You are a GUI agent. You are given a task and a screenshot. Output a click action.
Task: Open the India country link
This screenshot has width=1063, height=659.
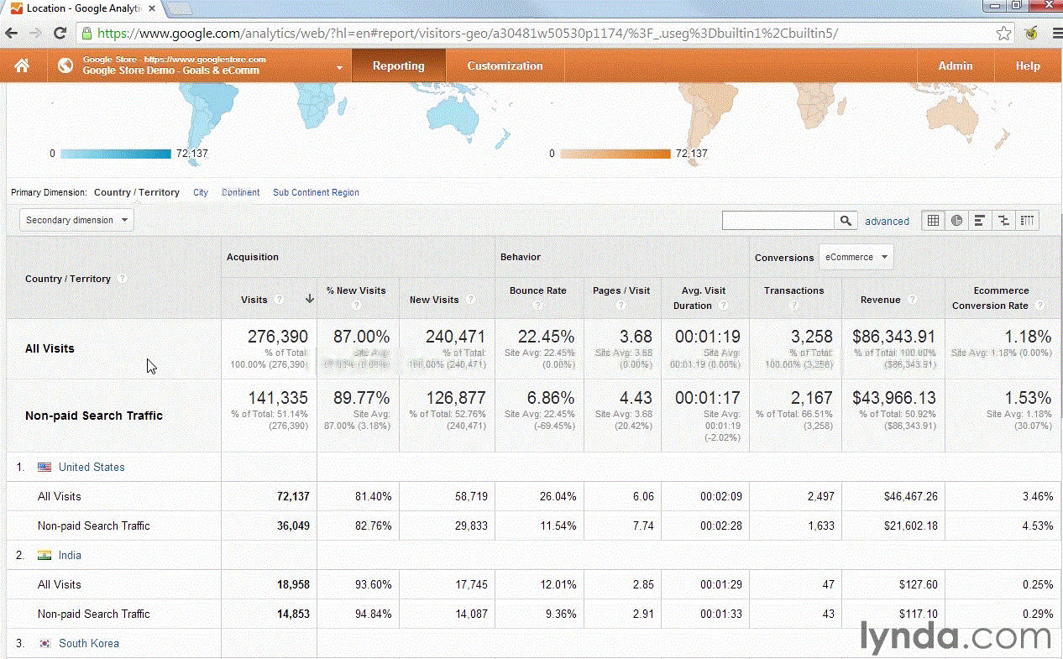70,555
